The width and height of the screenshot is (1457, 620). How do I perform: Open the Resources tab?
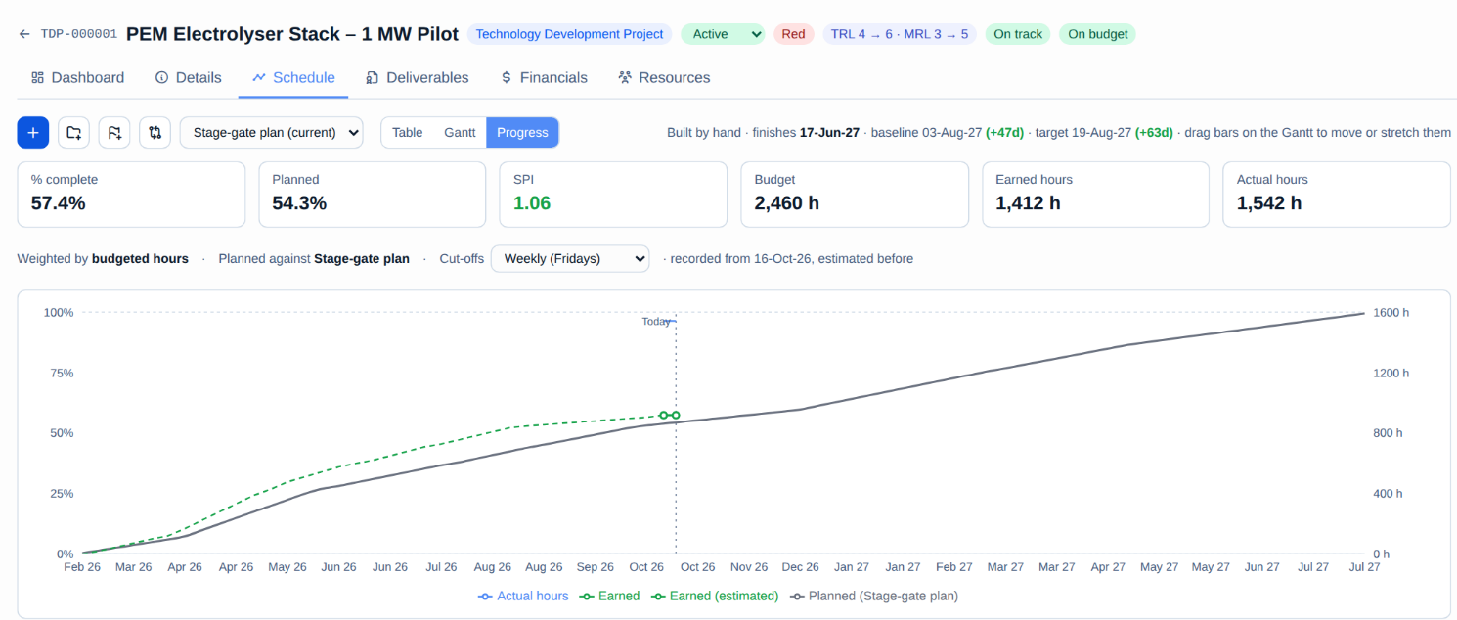click(x=664, y=78)
